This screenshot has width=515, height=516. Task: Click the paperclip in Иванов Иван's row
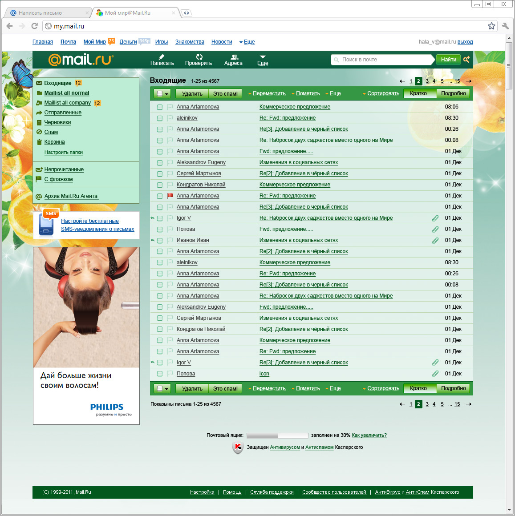point(435,240)
